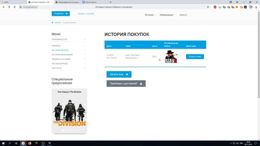Click the Открыть кейс button

click(195, 56)
